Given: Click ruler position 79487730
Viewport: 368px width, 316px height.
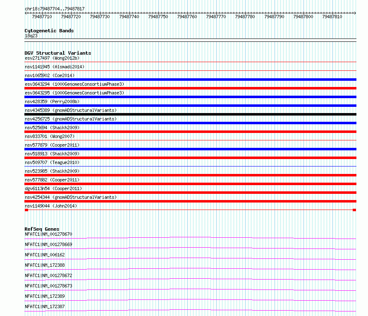Looking at the screenshot, I should pos(100,17).
